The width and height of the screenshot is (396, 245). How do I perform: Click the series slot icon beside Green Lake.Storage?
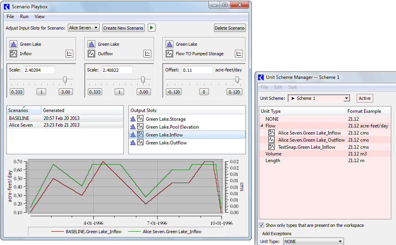(140, 119)
